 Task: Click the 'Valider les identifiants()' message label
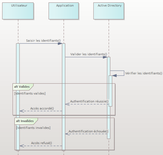[x=89, y=54]
